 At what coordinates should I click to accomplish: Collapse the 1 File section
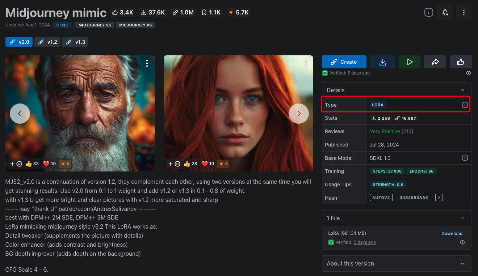[462, 218]
